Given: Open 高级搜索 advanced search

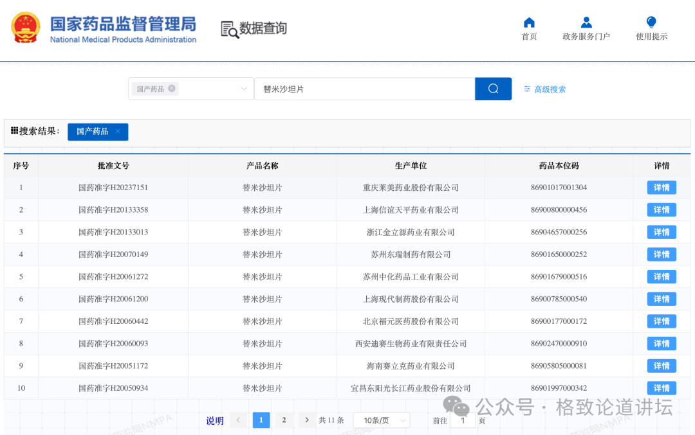Looking at the screenshot, I should click(x=545, y=89).
